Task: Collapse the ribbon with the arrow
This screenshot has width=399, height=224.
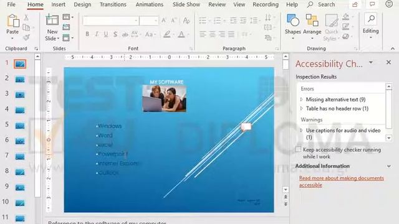Action: pyautogui.click(x=393, y=49)
